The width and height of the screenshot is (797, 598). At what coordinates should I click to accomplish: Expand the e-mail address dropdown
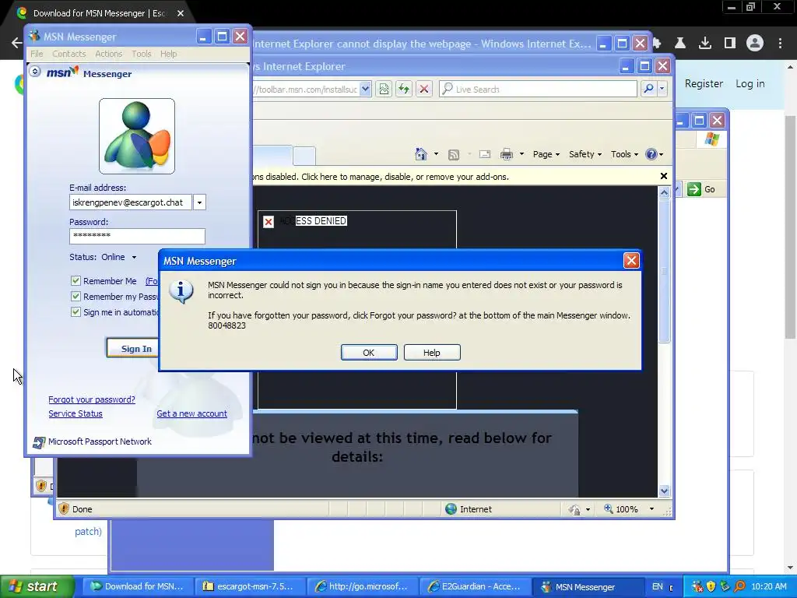199,202
